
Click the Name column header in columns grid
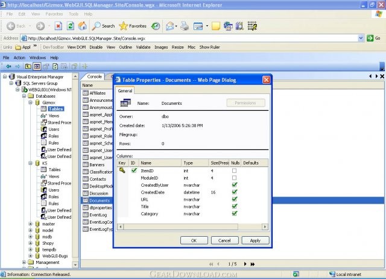pyautogui.click(x=160, y=163)
